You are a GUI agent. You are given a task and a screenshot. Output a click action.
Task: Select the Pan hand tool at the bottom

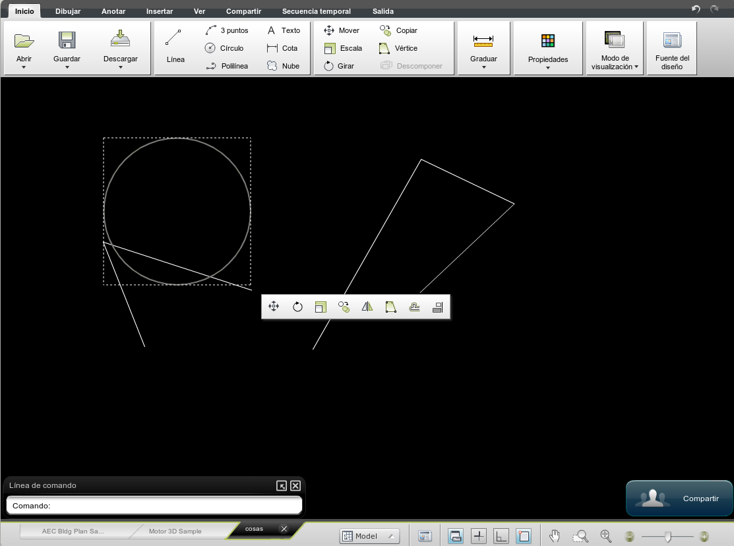click(x=554, y=535)
